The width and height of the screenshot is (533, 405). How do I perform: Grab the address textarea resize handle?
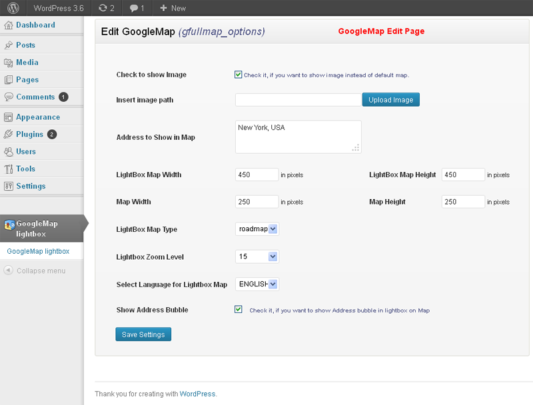tap(356, 148)
